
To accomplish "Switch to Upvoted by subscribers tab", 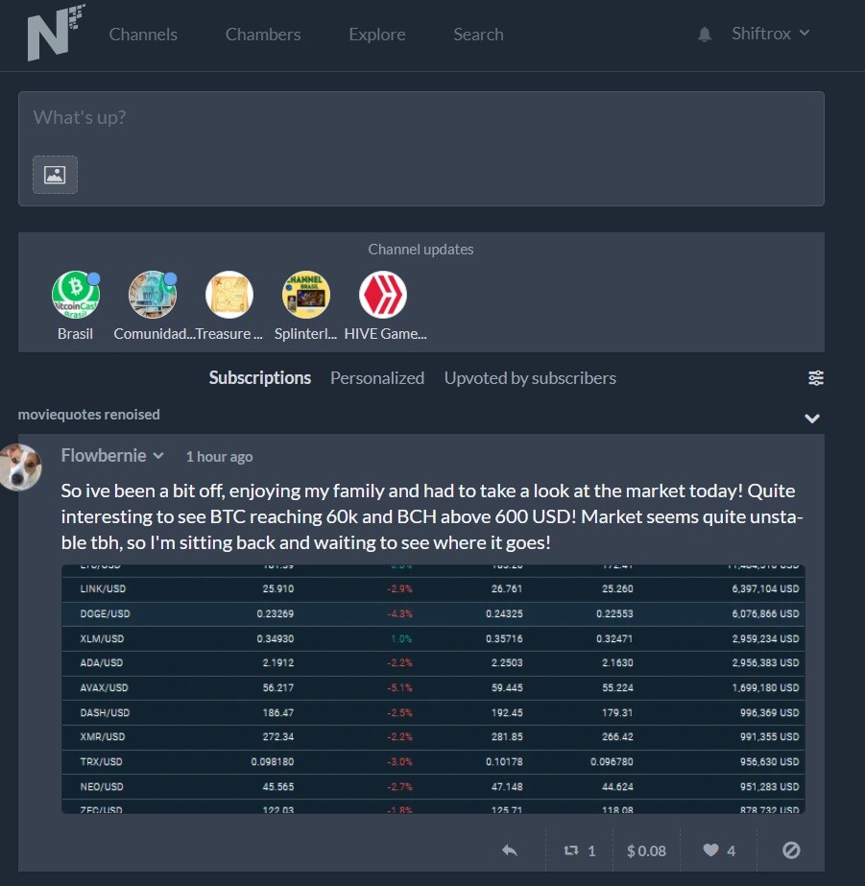I will (x=530, y=377).
